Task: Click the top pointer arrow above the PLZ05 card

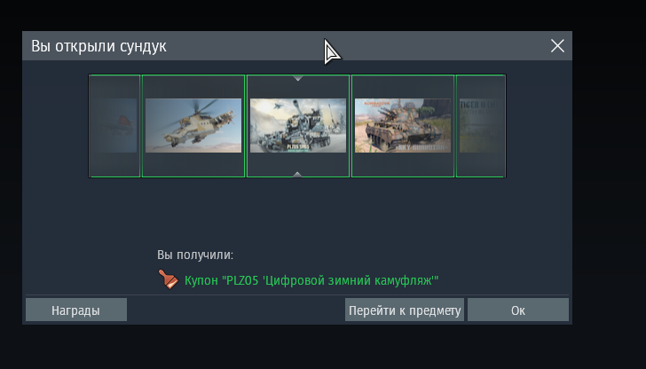Action: [298, 78]
